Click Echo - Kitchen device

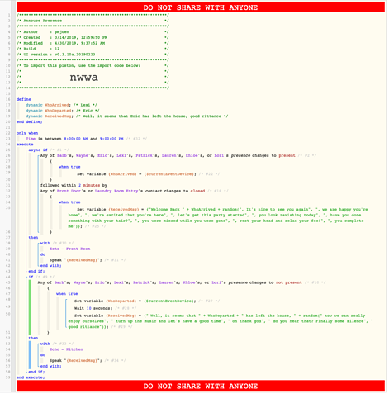pyautogui.click(x=66, y=349)
